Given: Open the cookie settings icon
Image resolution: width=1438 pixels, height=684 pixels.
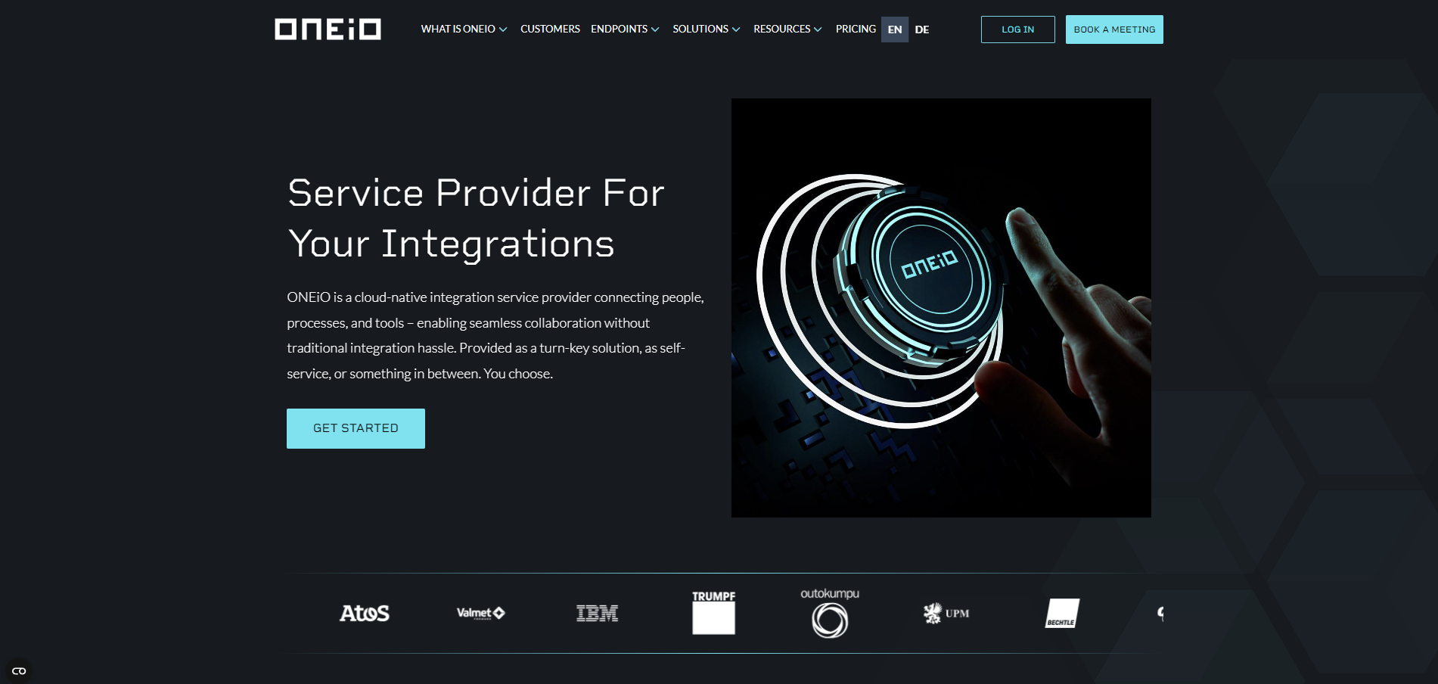Looking at the screenshot, I should (x=19, y=671).
